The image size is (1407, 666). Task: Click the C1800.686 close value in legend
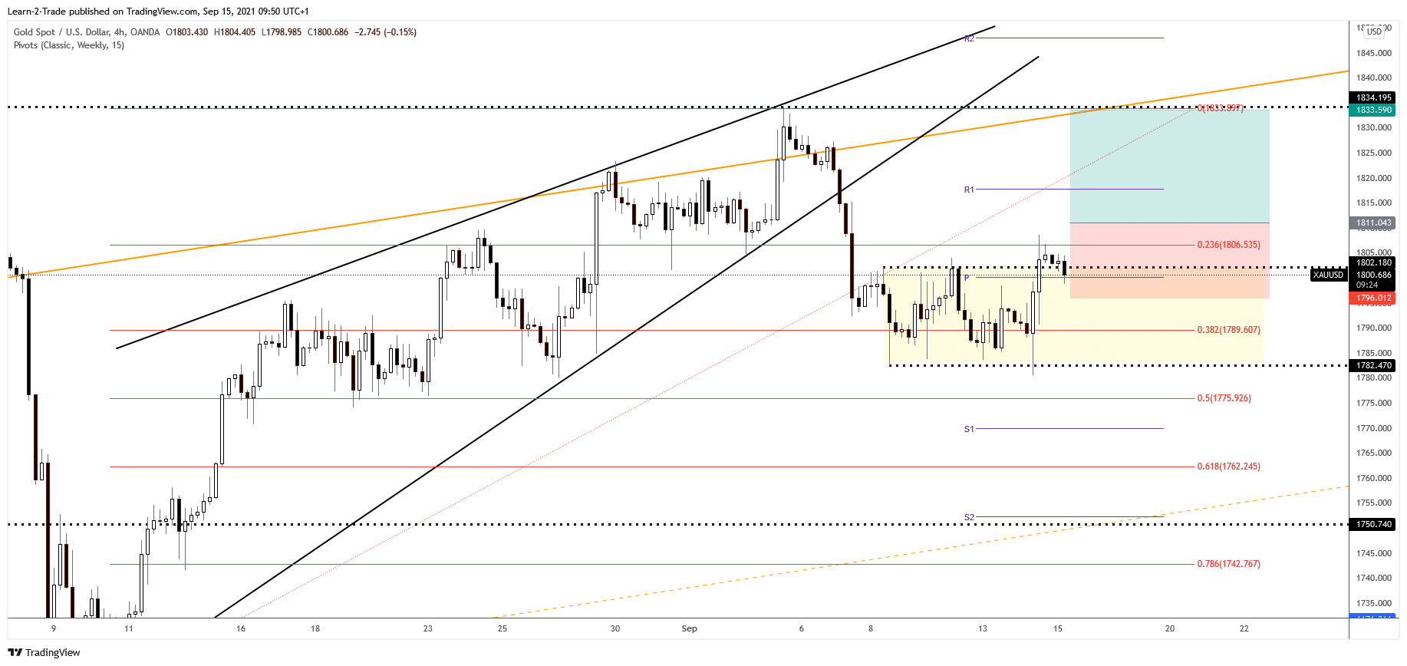pyautogui.click(x=328, y=32)
